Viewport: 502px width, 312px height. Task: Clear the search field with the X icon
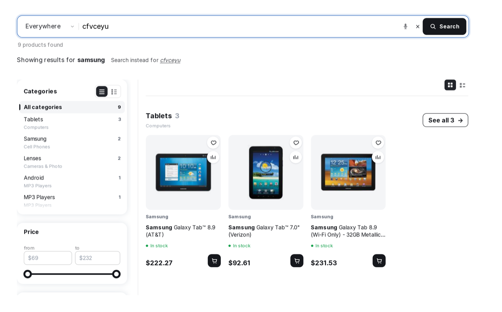tap(417, 26)
